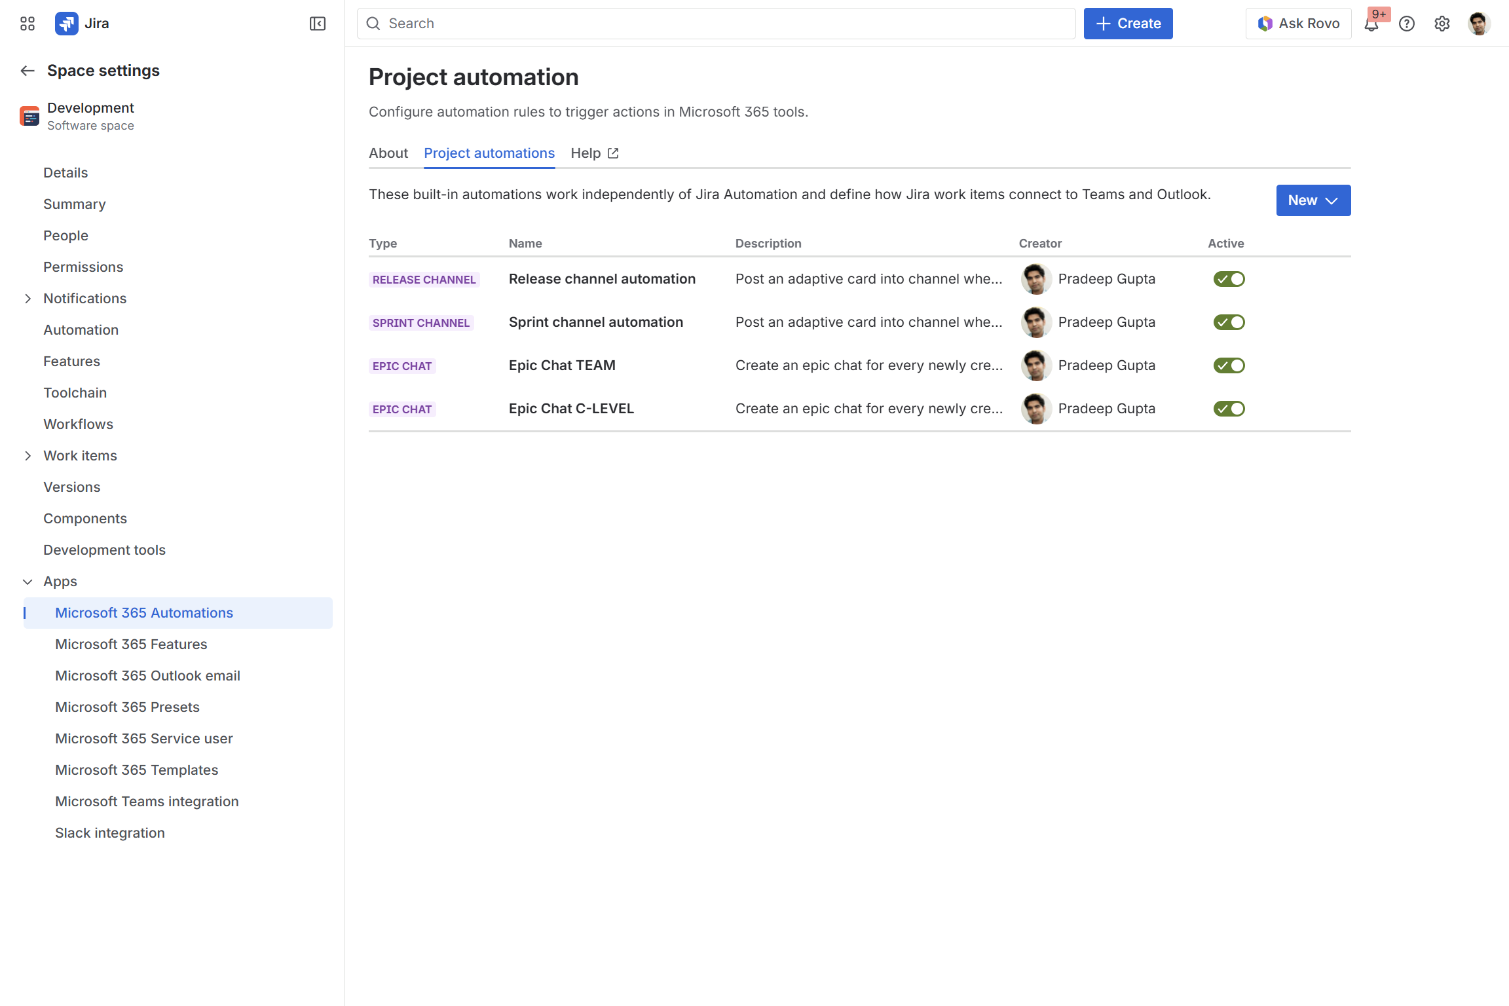Open Ask Rovo assistant
Screen dimensions: 1509x1006
click(1298, 24)
